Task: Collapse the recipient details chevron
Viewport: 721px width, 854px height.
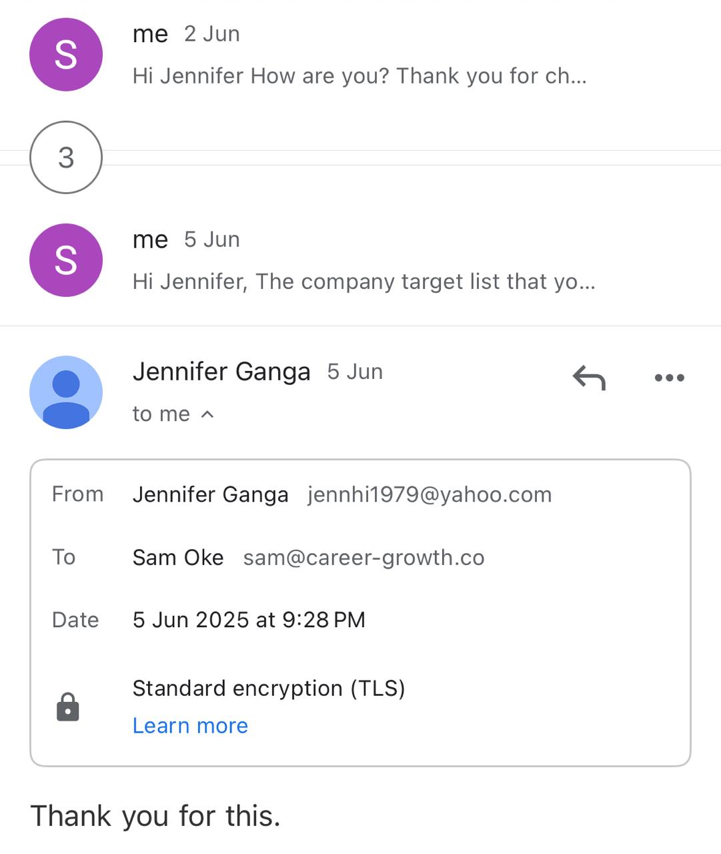Action: click(x=207, y=414)
